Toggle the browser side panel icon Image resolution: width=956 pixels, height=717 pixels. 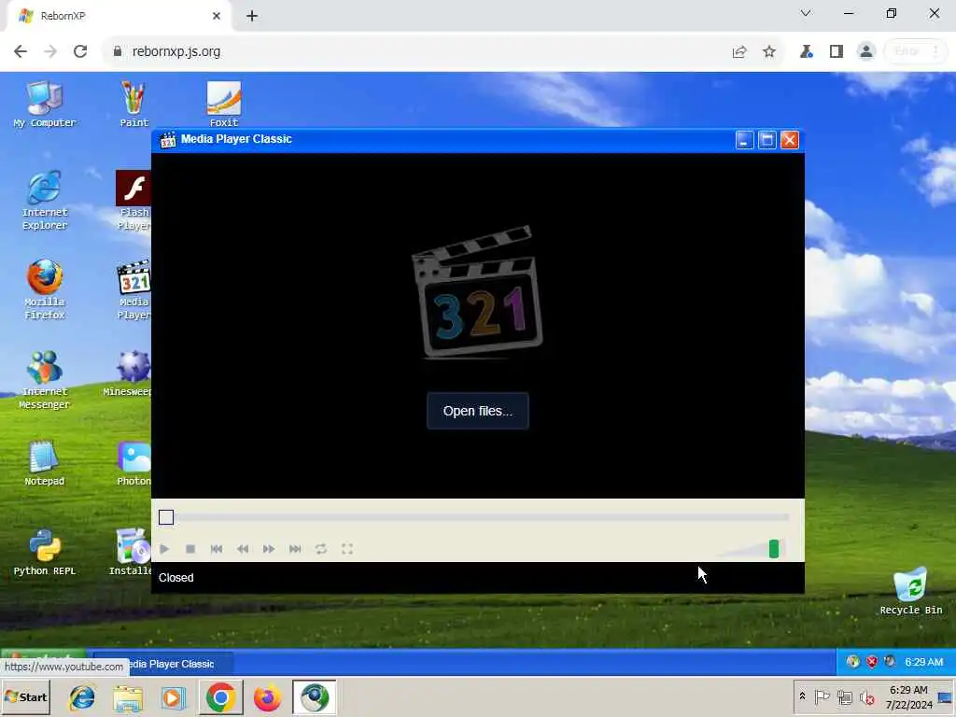[x=836, y=52]
